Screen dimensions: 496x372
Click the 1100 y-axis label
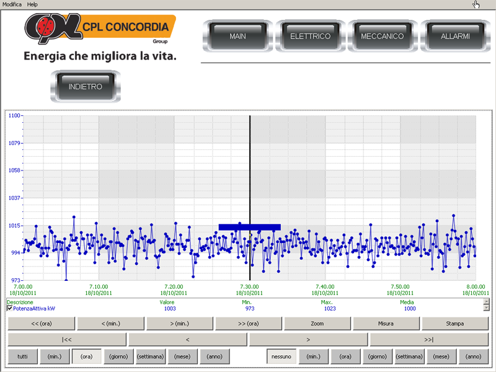[x=14, y=115]
